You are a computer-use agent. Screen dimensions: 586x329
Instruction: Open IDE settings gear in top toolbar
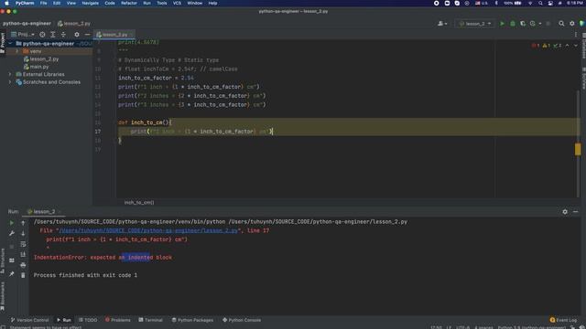click(x=571, y=24)
